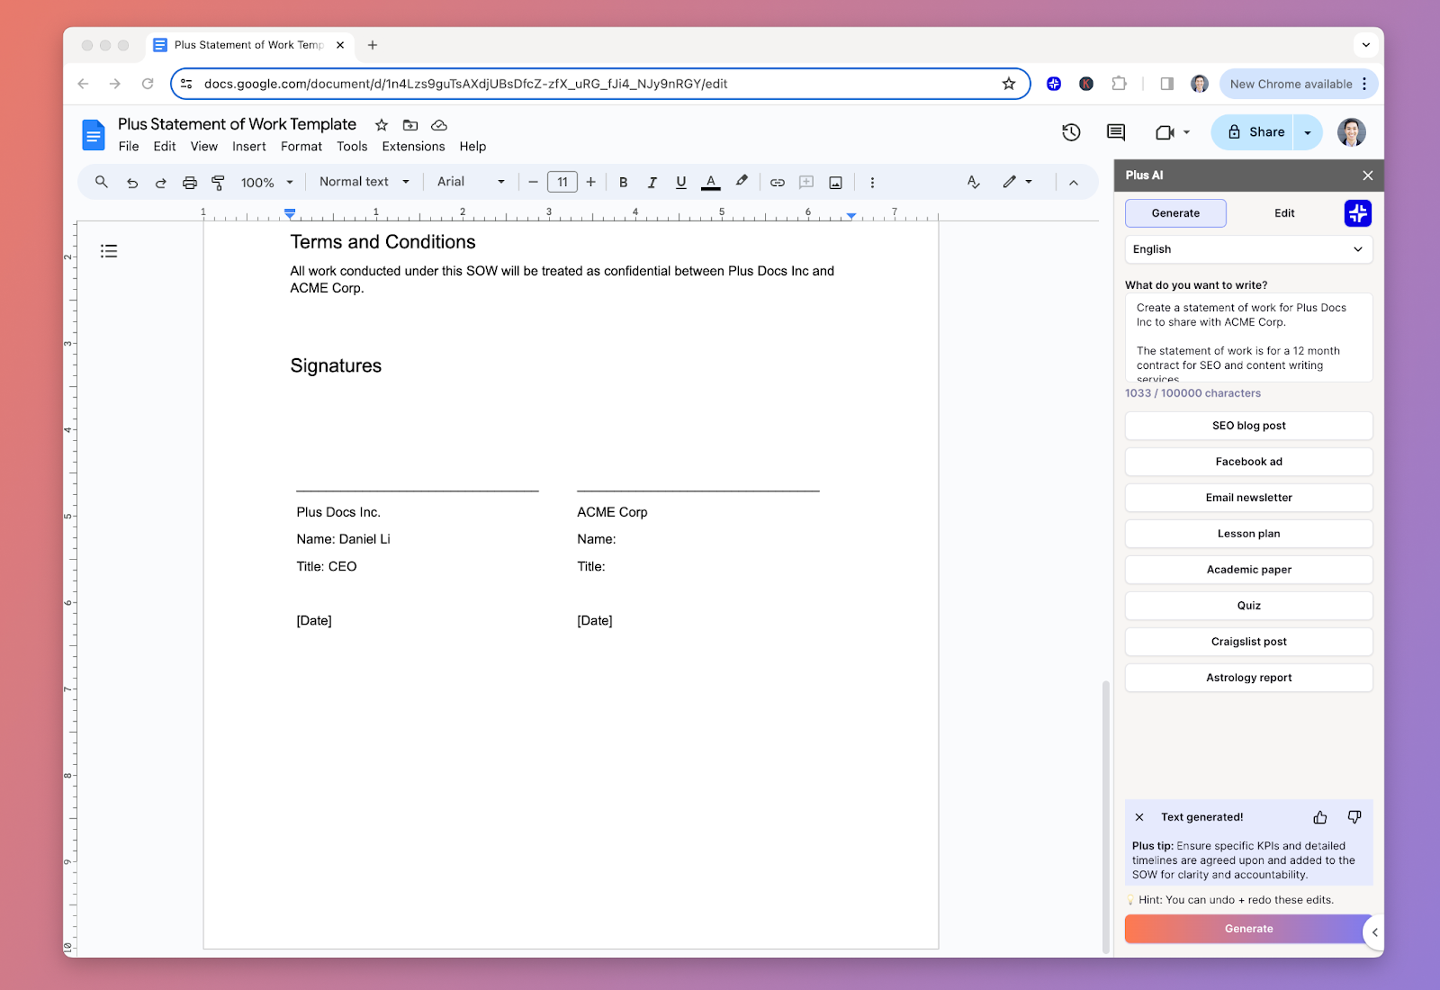Collapse side panel with left chevron
The image size is (1440, 990).
pos(1374,932)
